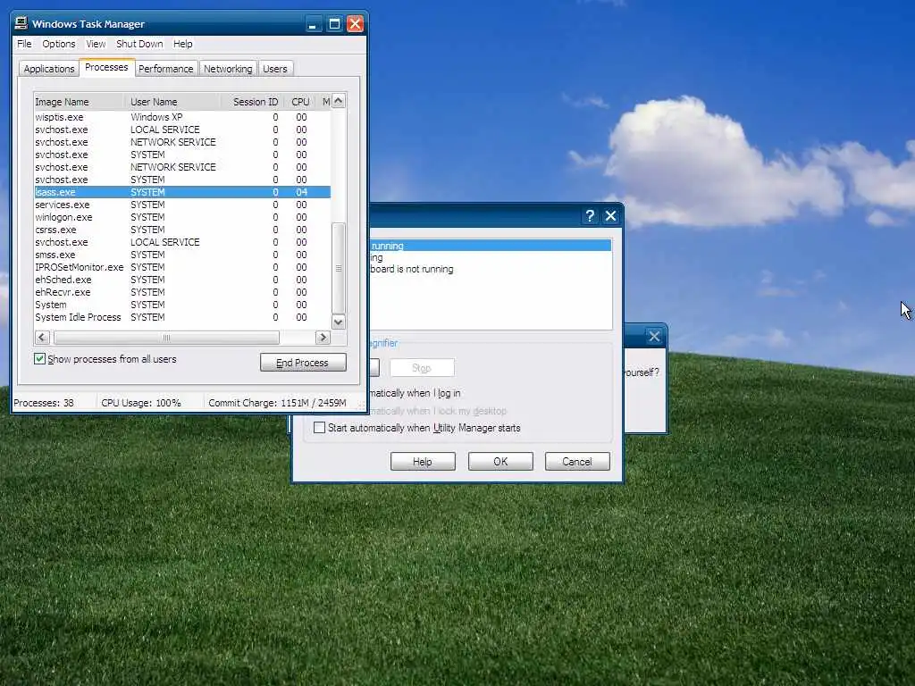
Task: Open the Shut Down menu
Action: tap(139, 44)
